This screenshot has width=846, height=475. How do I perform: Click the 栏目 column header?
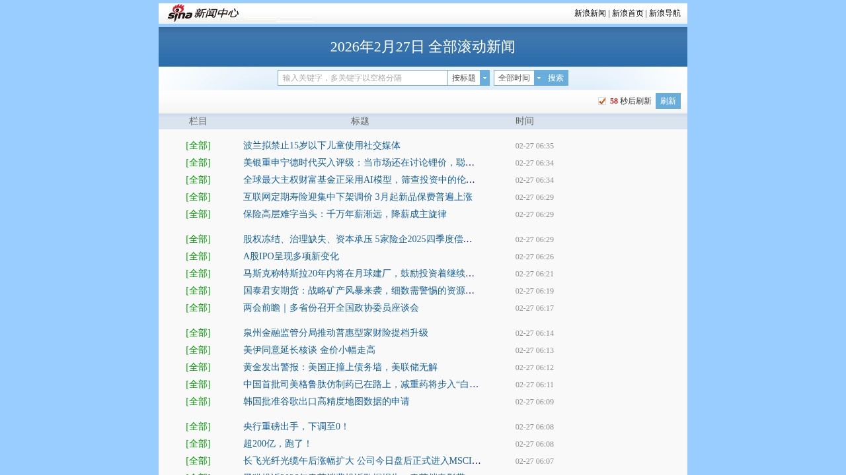click(198, 121)
